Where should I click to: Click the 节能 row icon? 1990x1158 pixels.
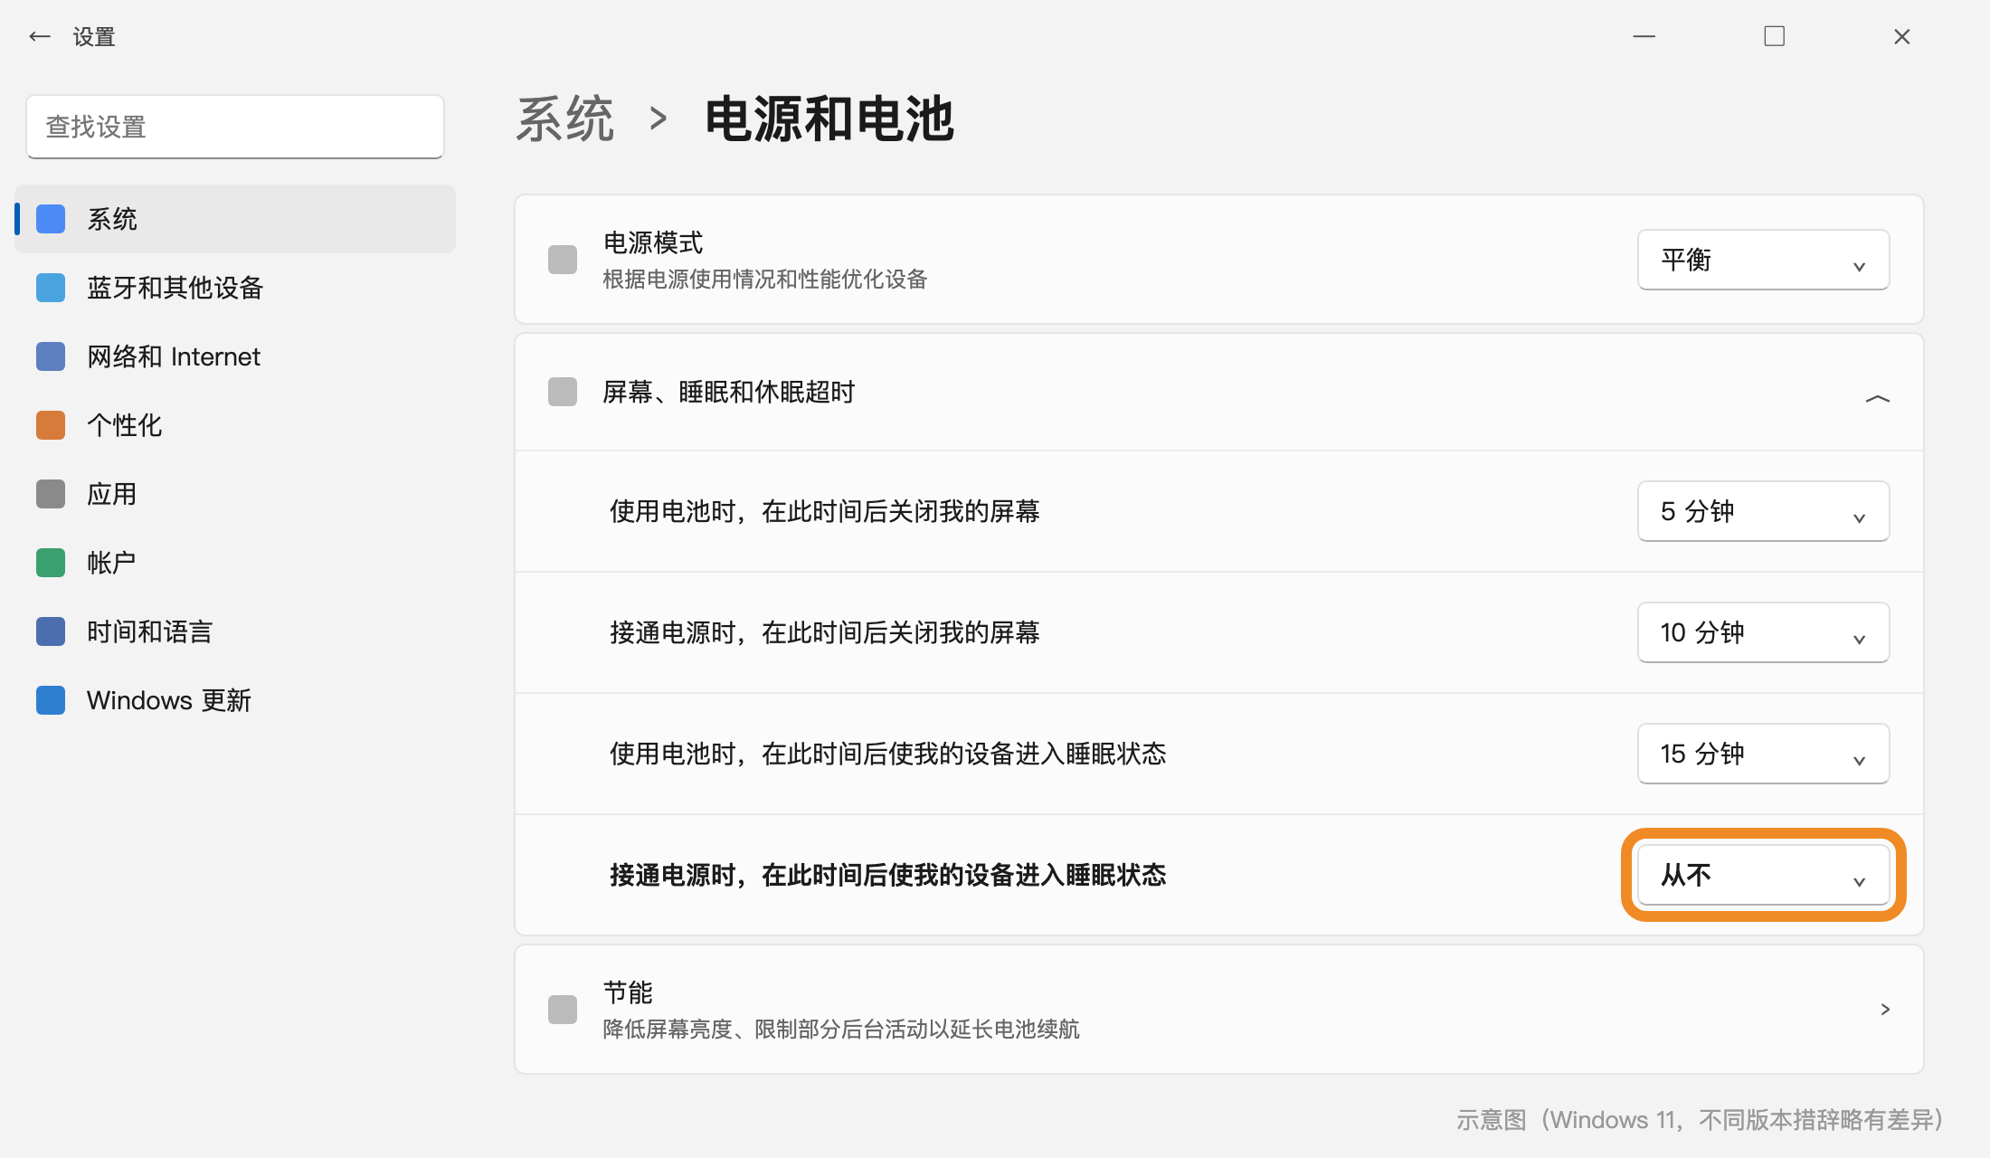click(x=563, y=1009)
